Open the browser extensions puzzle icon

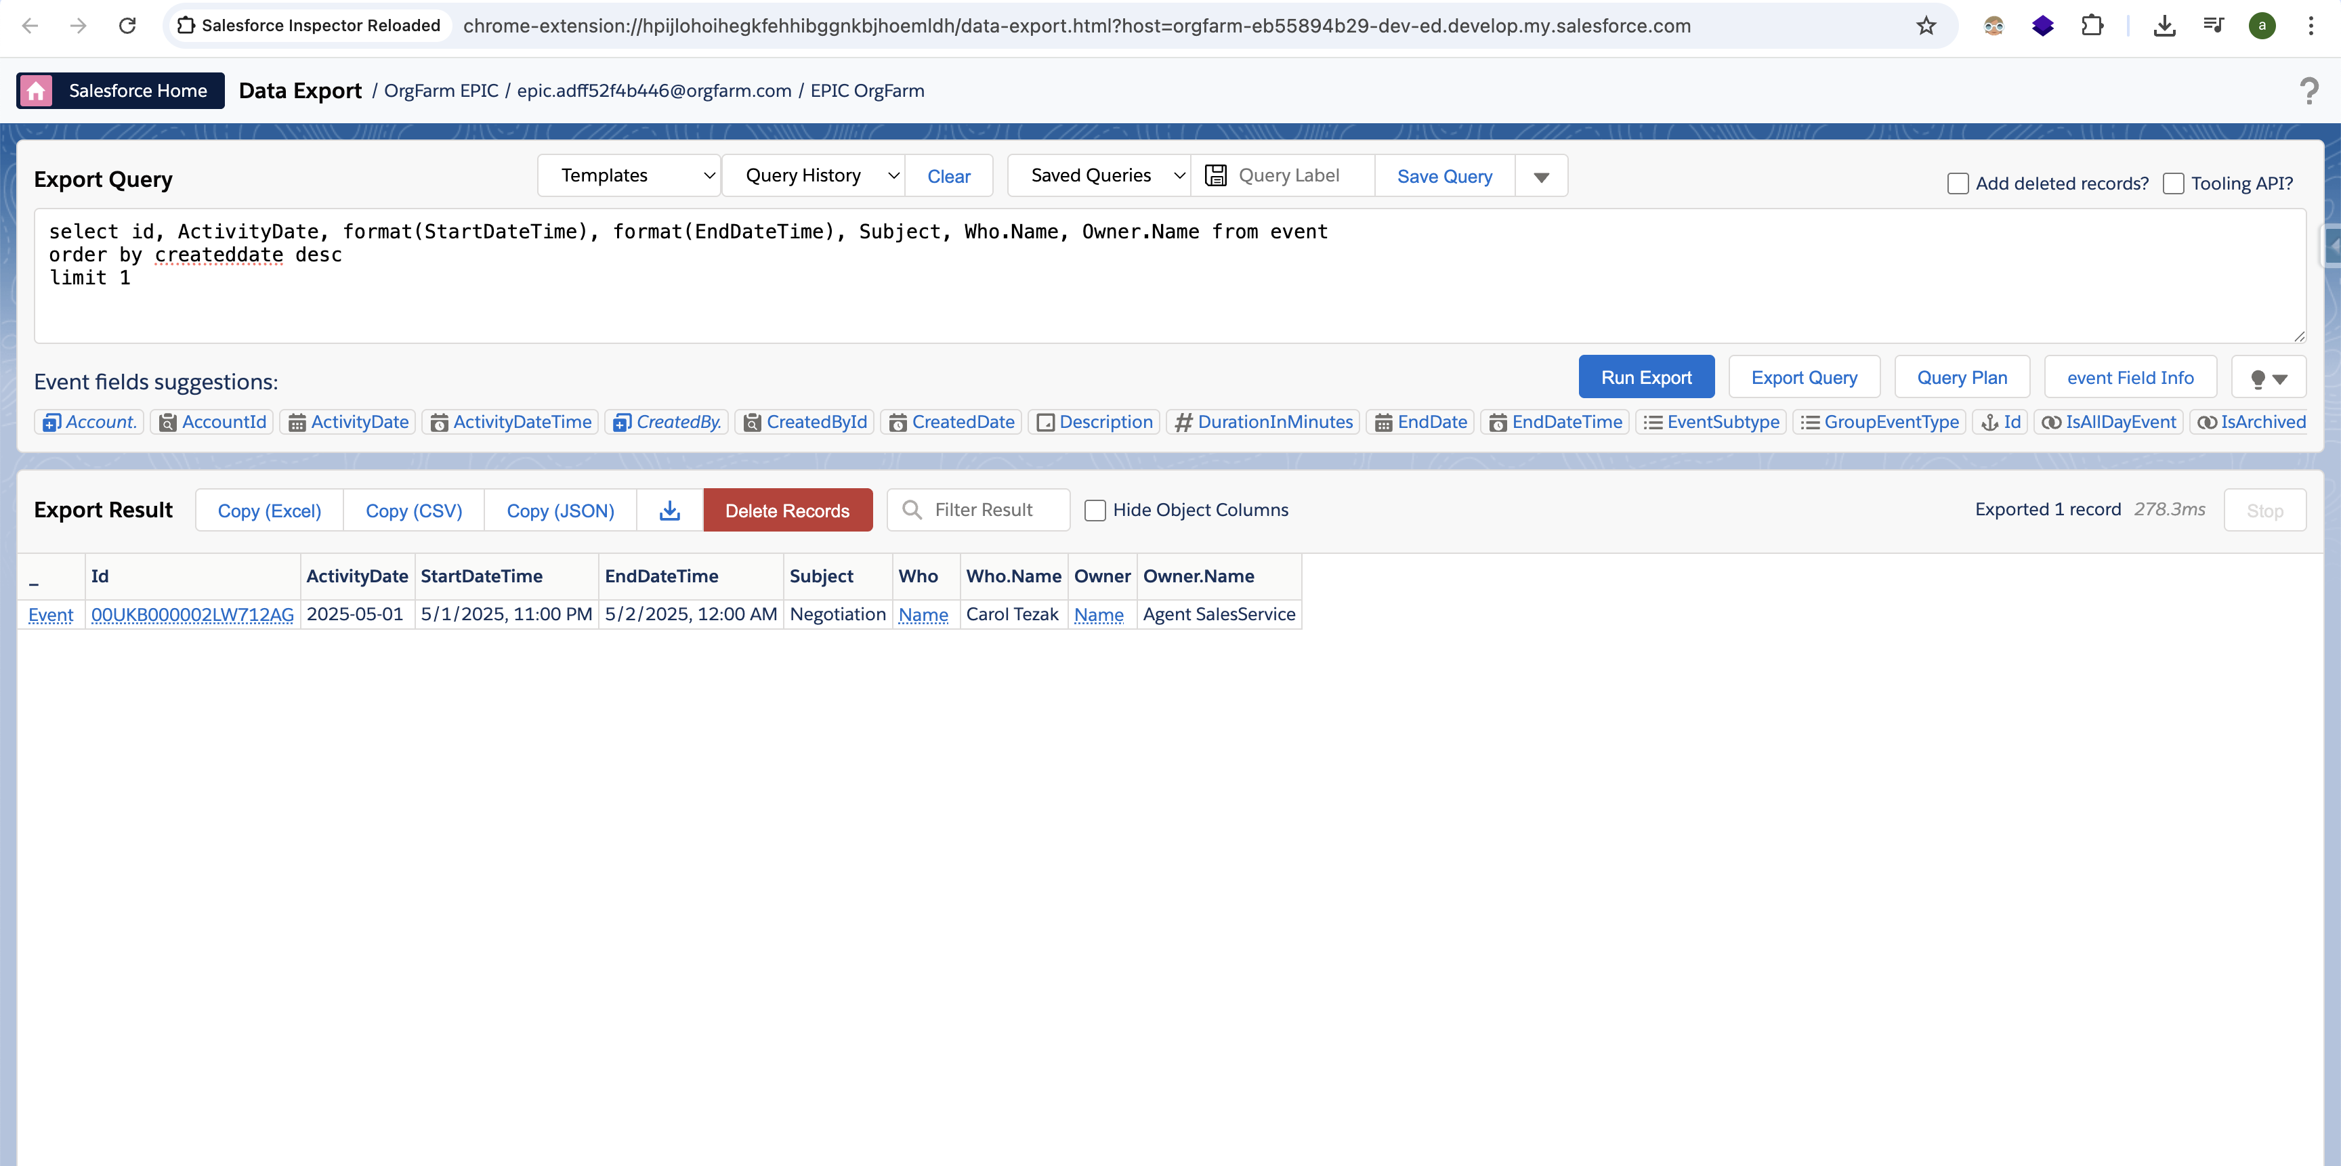point(2092,26)
